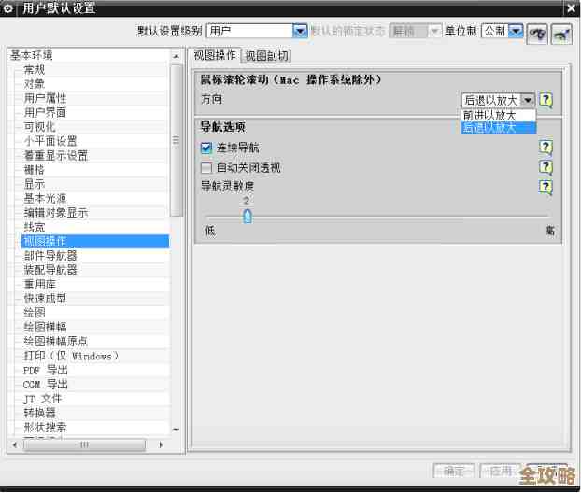This screenshot has height=493, width=581.
Task: Select 对象 in the tree
Action: [x=34, y=84]
